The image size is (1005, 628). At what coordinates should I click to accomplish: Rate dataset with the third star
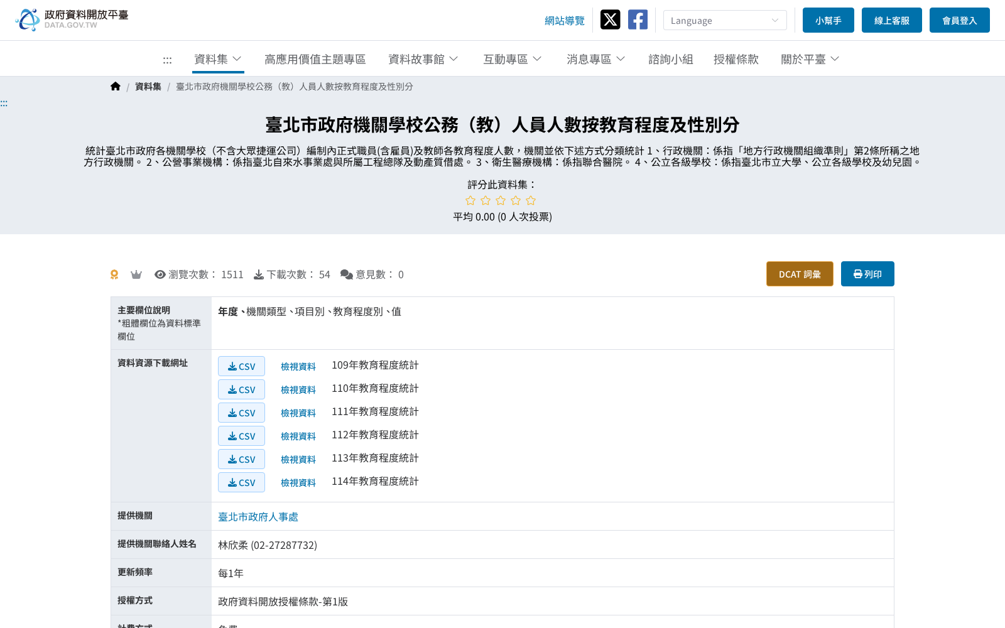(501, 200)
